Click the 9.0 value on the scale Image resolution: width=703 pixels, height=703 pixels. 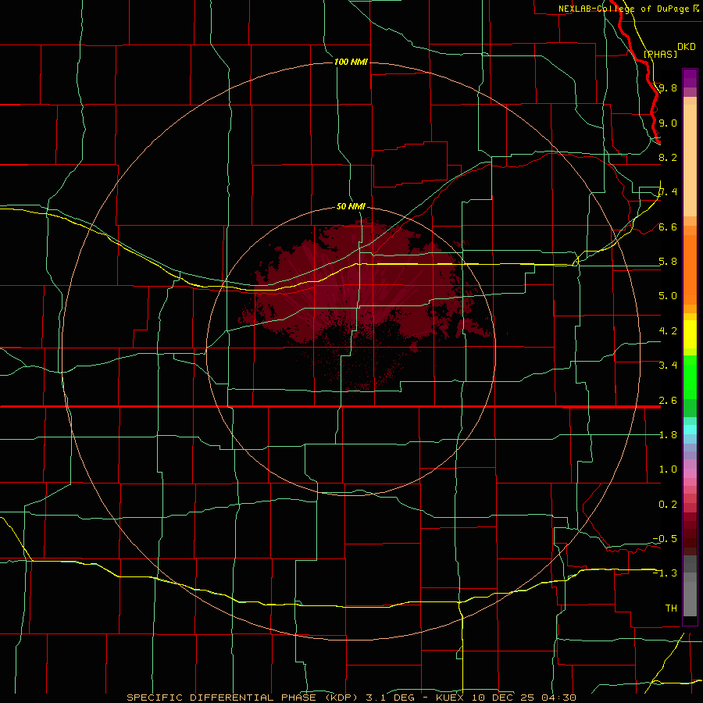[668, 123]
